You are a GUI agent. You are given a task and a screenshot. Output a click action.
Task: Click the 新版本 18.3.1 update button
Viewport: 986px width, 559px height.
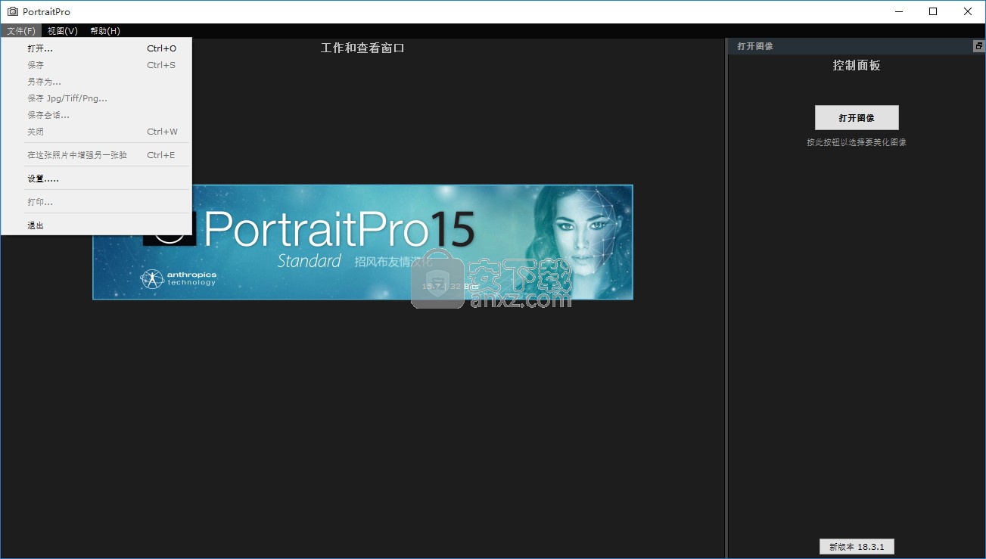(x=857, y=547)
